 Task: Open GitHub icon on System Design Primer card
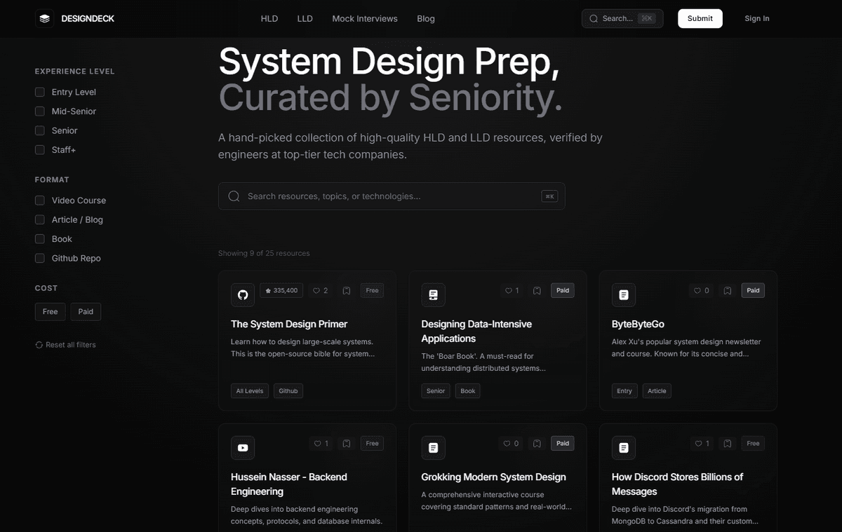(243, 294)
